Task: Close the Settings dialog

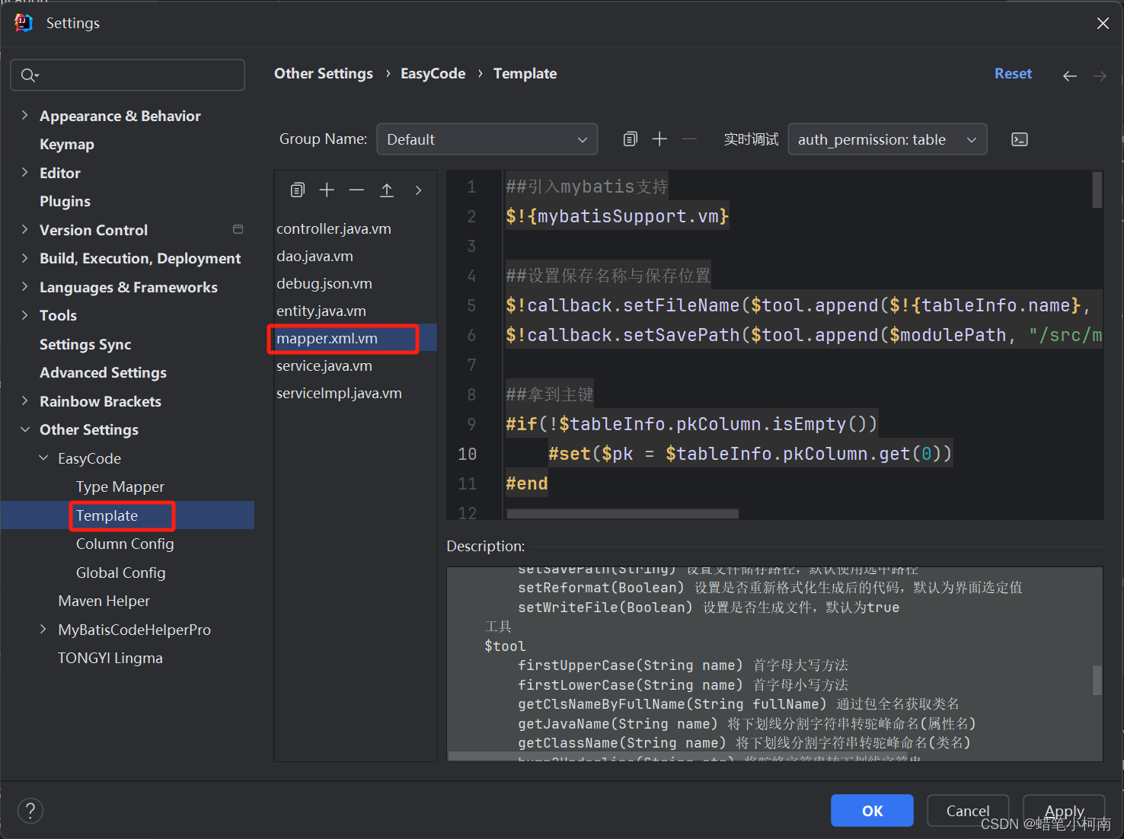Action: [x=1103, y=23]
